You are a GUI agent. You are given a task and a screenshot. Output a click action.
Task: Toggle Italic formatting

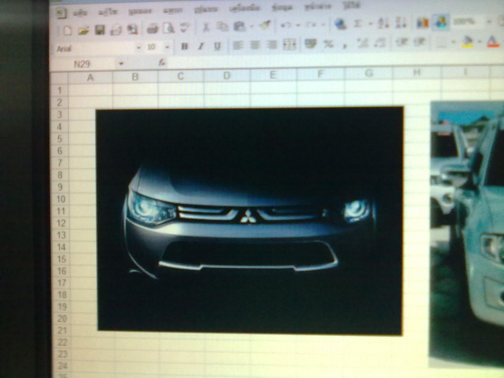point(201,46)
